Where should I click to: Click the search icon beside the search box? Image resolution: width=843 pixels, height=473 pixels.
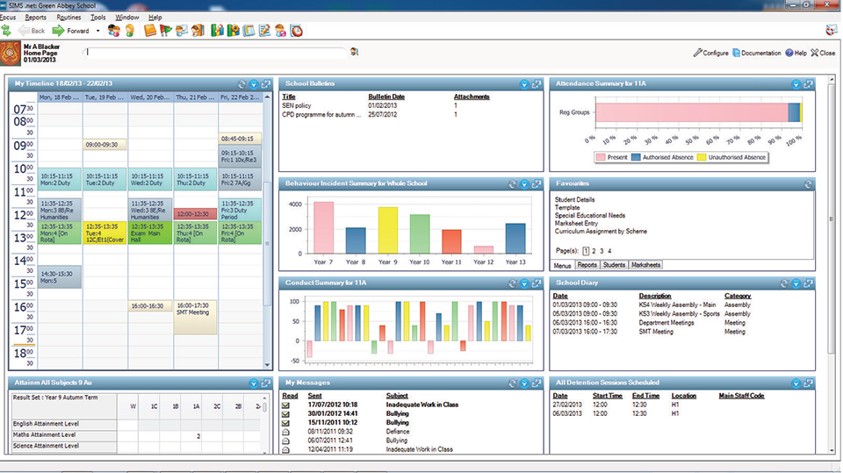click(354, 52)
